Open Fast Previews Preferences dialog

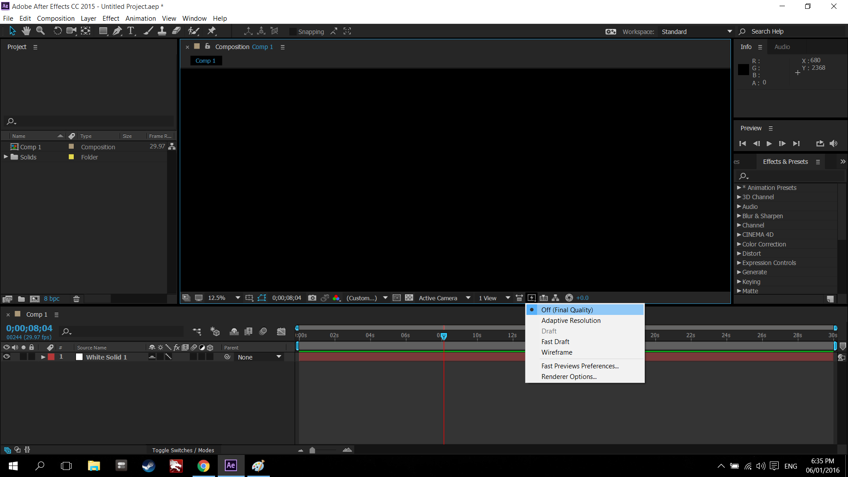coord(579,366)
